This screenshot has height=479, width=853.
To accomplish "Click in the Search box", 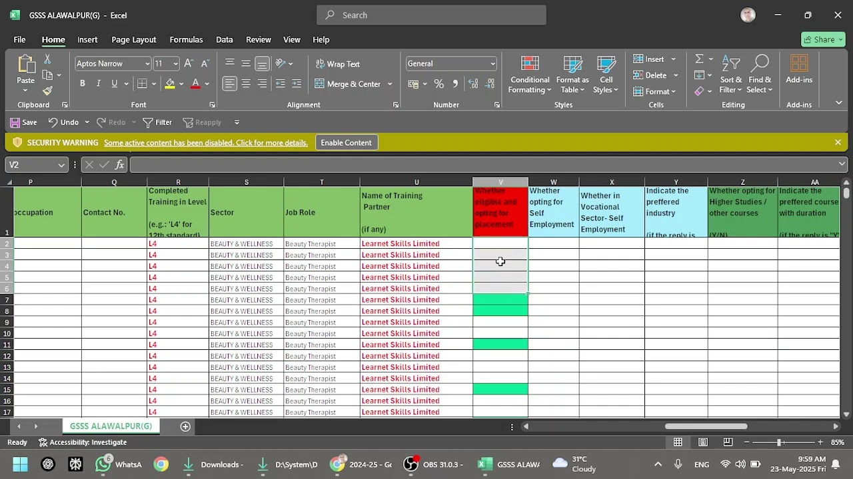I will (431, 15).
